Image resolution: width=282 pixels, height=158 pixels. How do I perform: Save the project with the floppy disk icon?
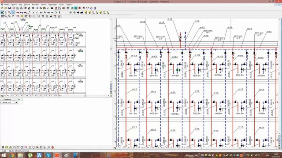10,8
